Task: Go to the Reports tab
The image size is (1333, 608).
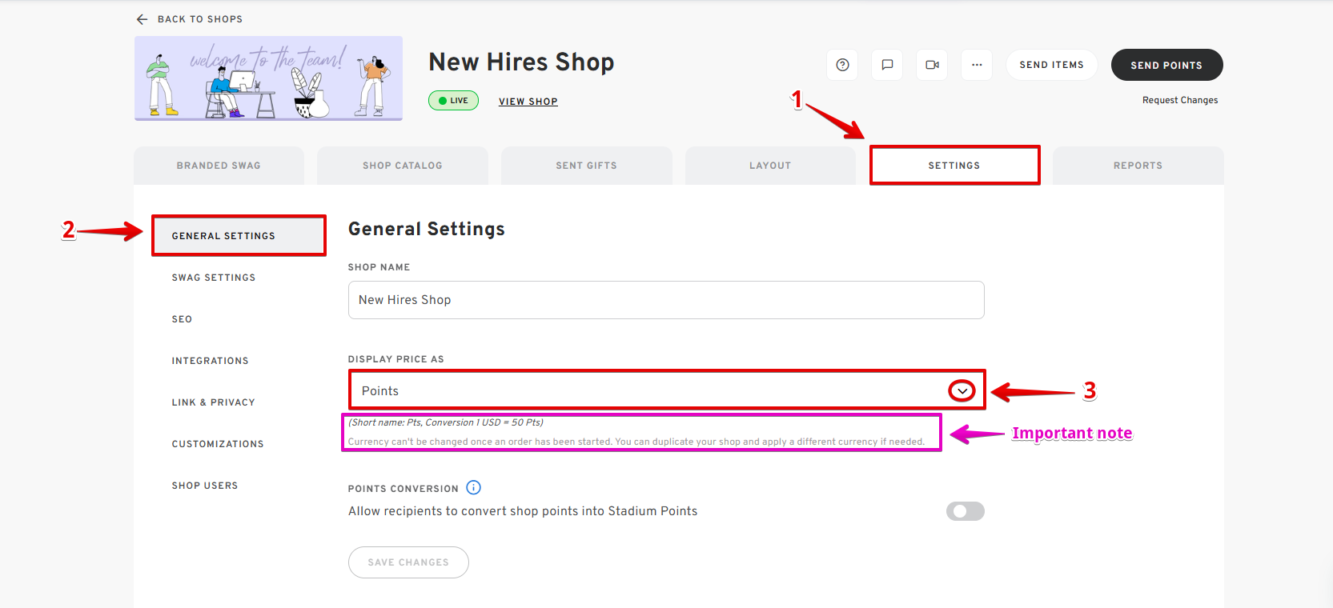Action: [x=1138, y=166]
